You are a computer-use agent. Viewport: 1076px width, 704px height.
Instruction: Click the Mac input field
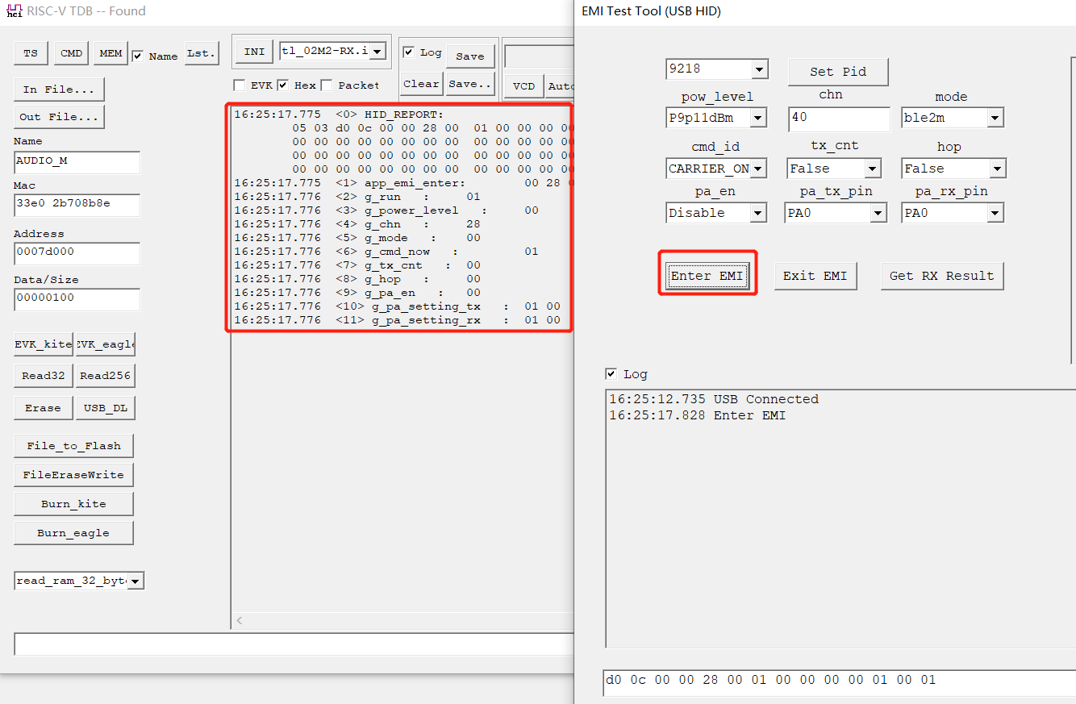click(x=77, y=206)
